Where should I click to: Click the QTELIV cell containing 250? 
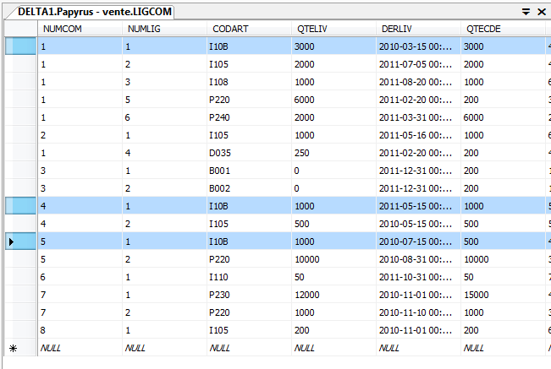(333, 151)
